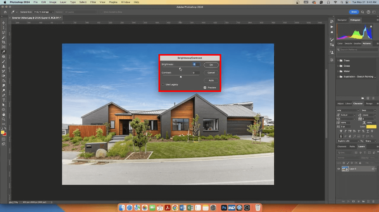Toggle Quick Mask mode icon

click(x=3, y=139)
